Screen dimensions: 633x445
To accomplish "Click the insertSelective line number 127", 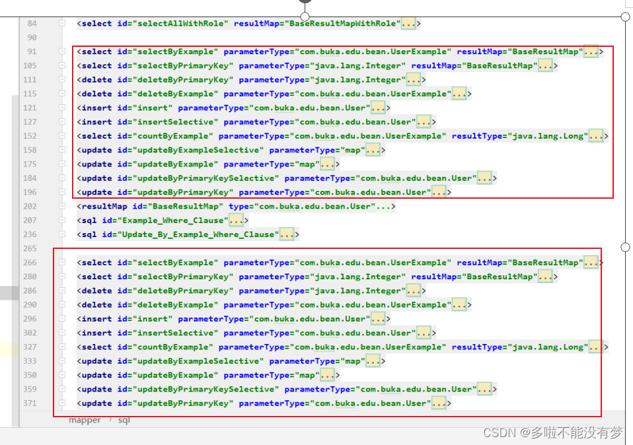I will 31,121.
